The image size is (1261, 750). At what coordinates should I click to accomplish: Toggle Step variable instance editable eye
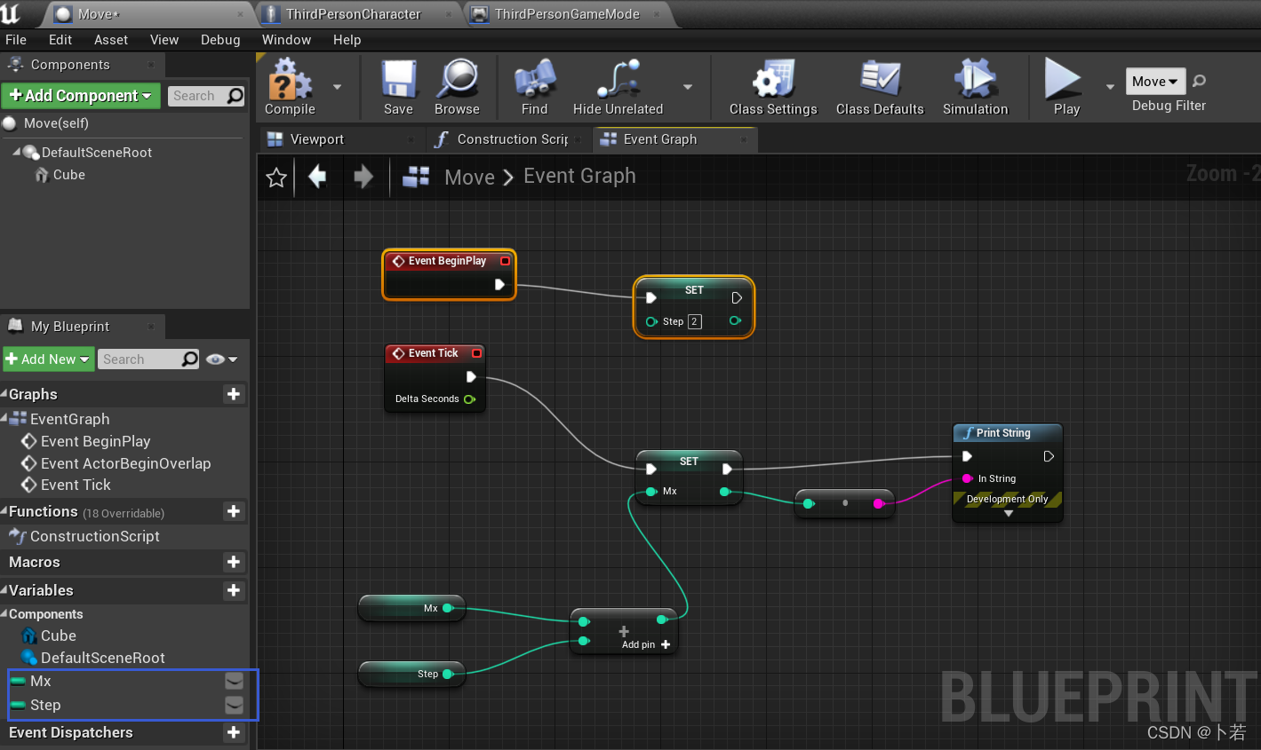(x=234, y=705)
